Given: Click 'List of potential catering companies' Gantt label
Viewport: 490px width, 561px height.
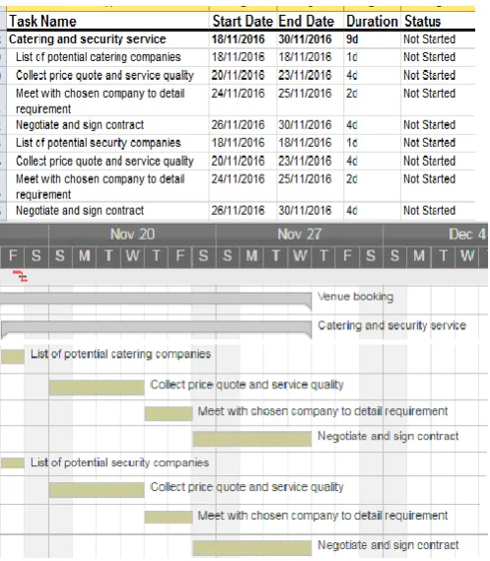Looking at the screenshot, I should point(120,354).
